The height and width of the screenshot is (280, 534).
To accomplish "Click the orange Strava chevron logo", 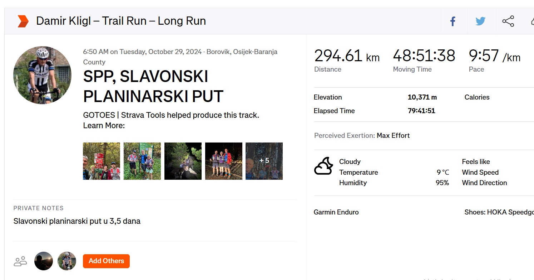I will coord(23,21).
